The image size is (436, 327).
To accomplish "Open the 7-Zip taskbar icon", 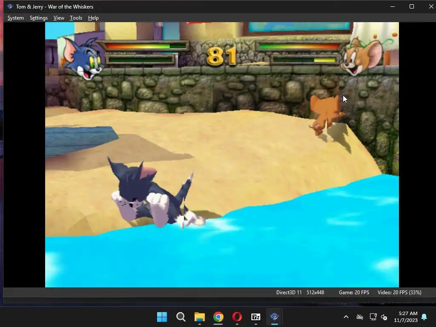I will pyautogui.click(x=255, y=317).
